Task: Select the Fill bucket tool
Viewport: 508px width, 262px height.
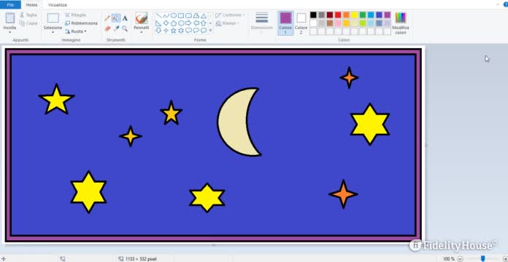Action: click(116, 18)
